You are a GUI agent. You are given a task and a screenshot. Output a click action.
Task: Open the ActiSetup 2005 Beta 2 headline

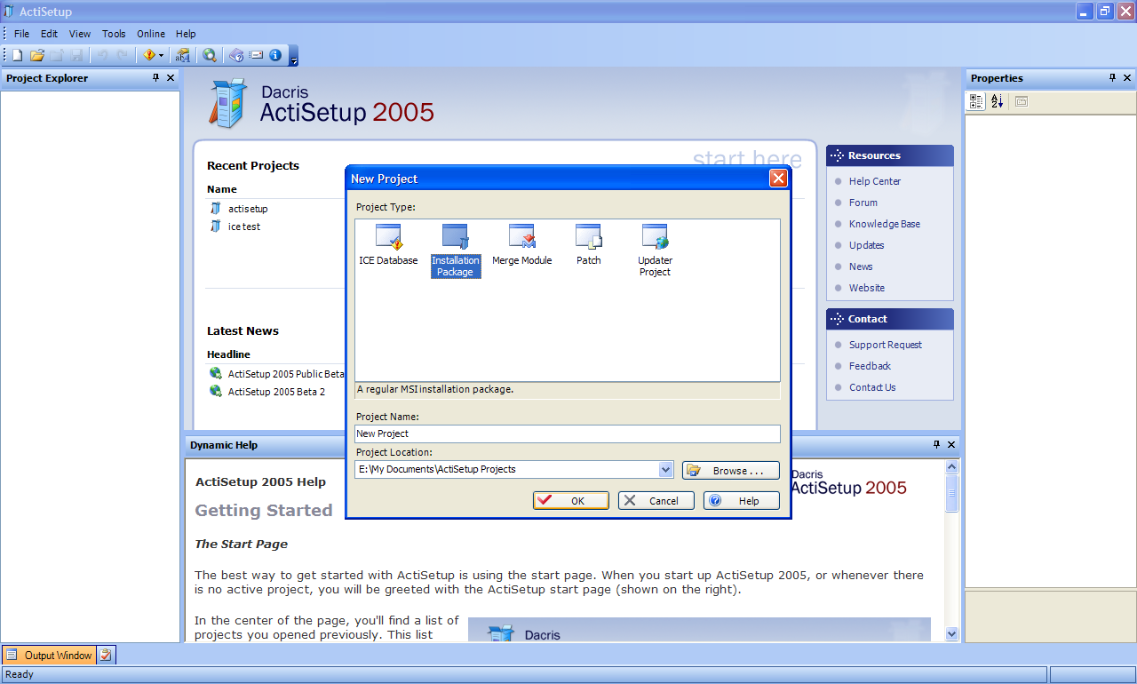pos(276,392)
